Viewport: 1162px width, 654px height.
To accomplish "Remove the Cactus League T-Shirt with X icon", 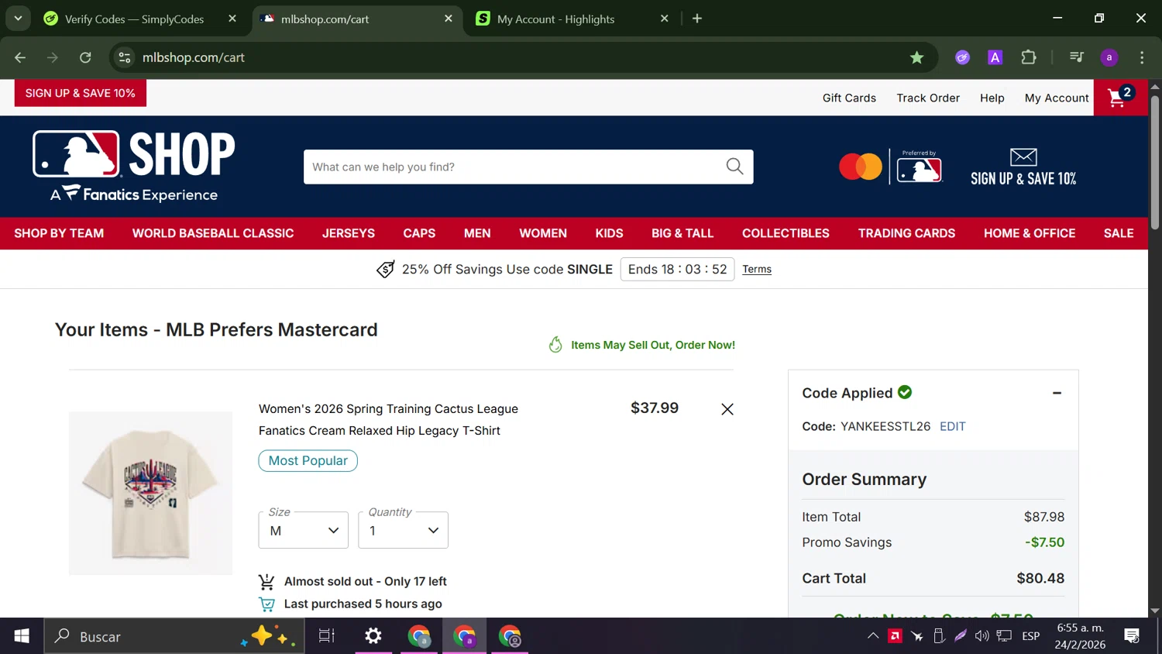I will tap(727, 409).
